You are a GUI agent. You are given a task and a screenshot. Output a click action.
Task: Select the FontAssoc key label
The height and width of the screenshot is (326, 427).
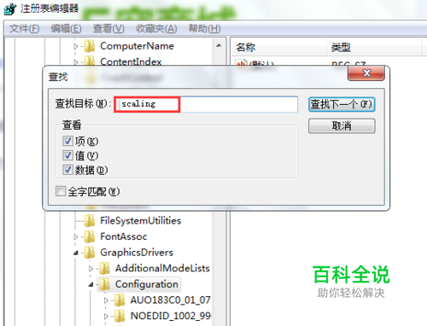pos(124,236)
